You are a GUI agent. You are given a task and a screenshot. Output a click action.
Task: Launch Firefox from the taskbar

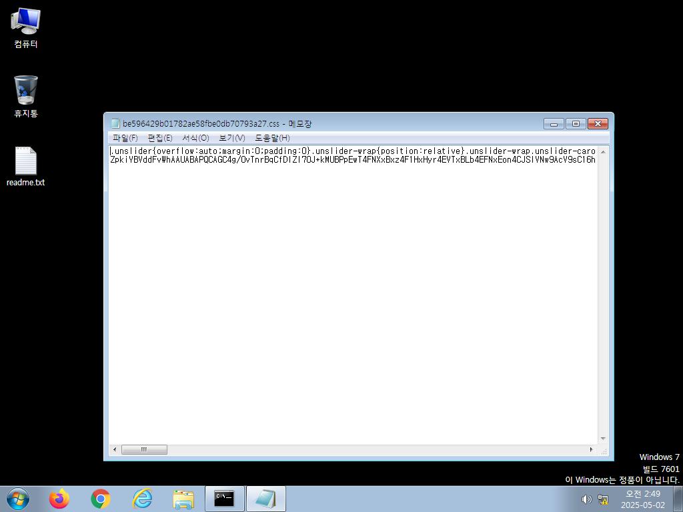[x=59, y=499]
